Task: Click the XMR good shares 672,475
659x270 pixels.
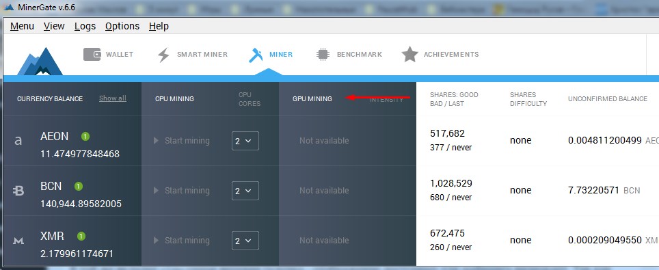Action: click(x=448, y=233)
